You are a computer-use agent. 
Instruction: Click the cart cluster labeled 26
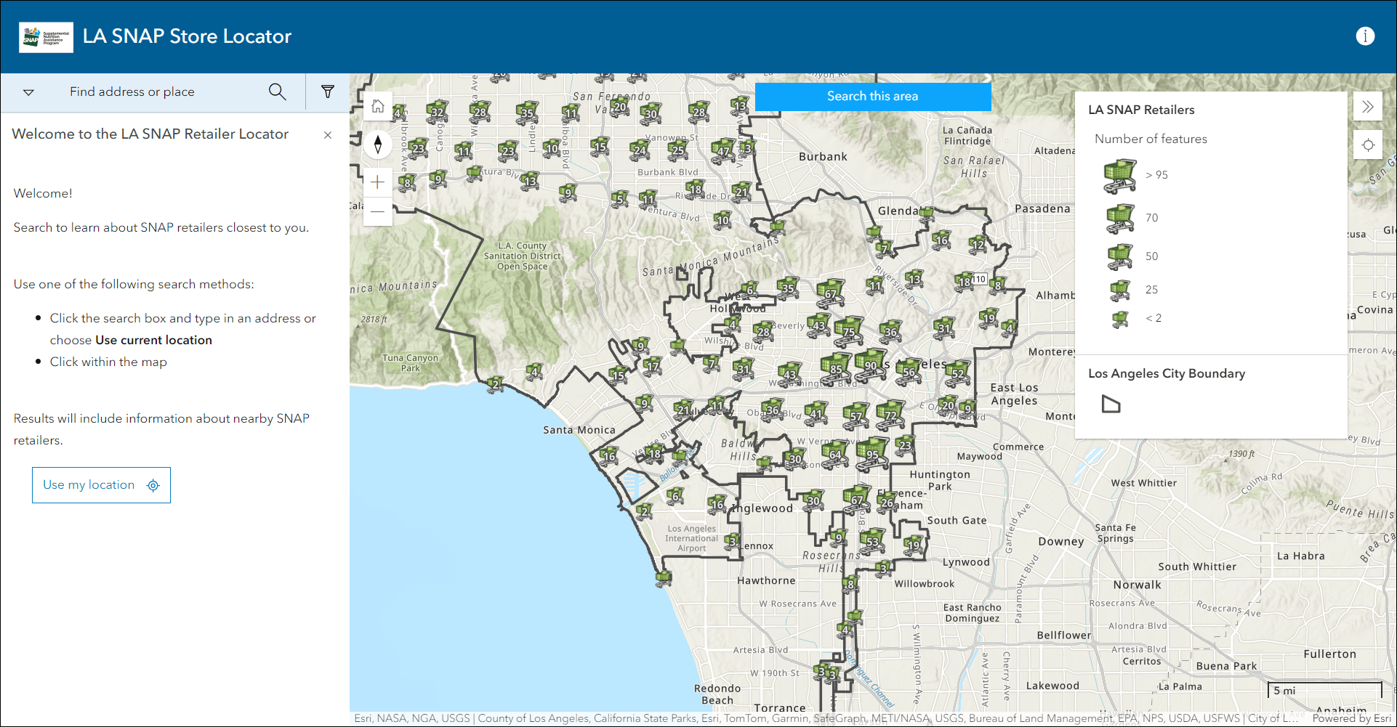click(x=887, y=501)
